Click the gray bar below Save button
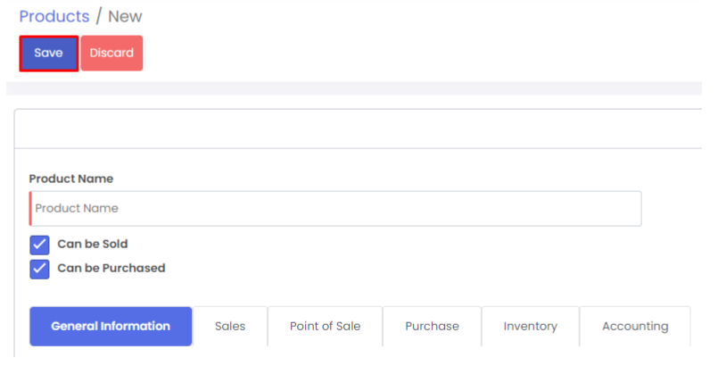Viewport: 726px width, 366px height. 357,88
